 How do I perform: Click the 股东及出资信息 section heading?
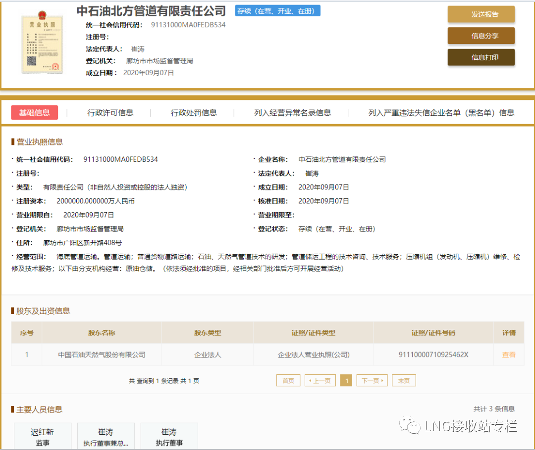43,311
